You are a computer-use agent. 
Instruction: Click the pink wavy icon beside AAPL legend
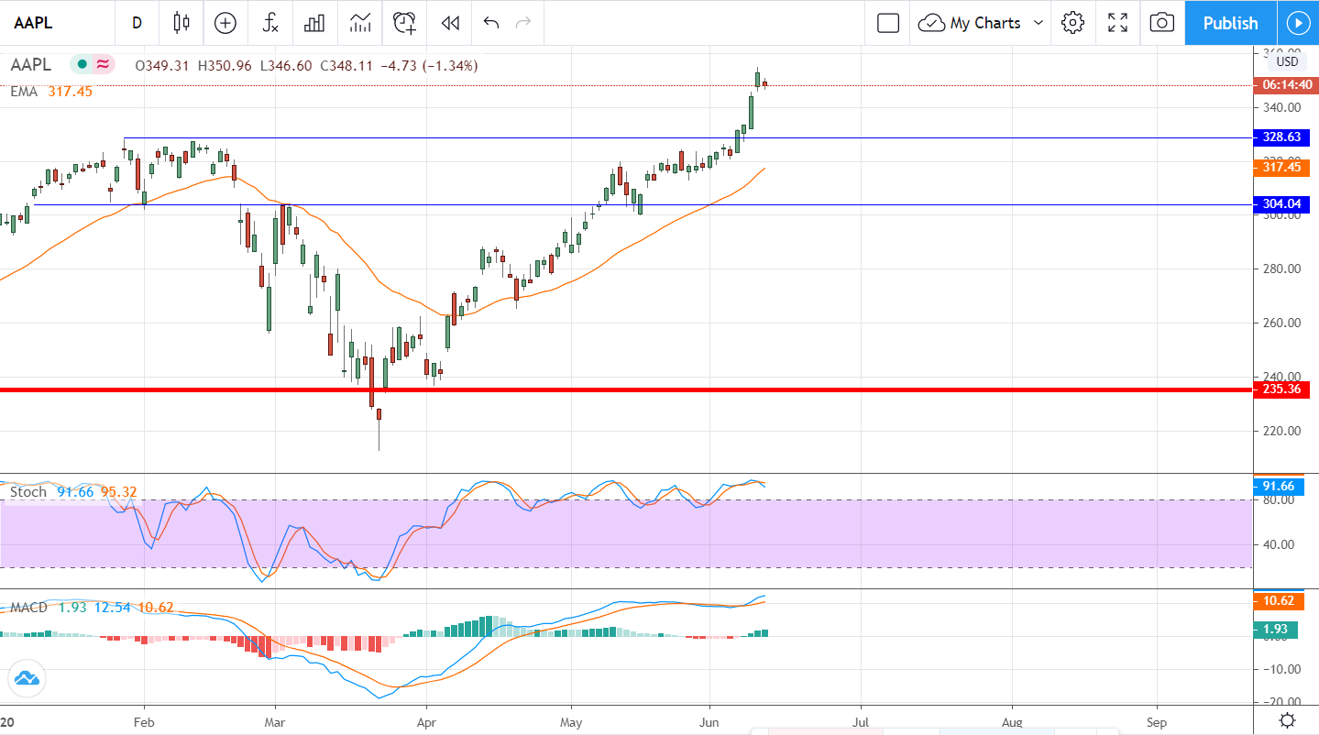(x=103, y=65)
